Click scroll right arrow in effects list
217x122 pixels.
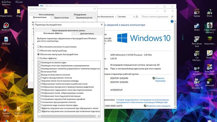coord(99,116)
